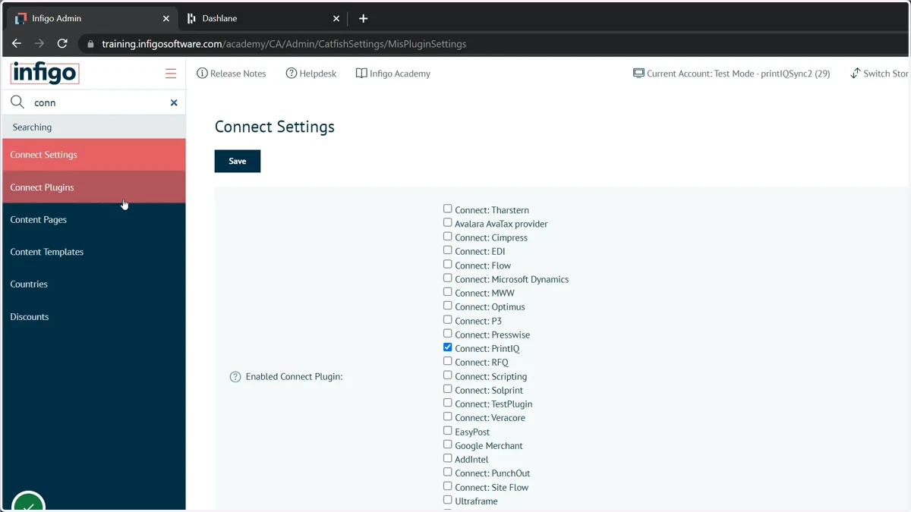Image resolution: width=911 pixels, height=512 pixels.
Task: Click help icon beside Enabled Connect Plugin
Action: click(x=235, y=377)
